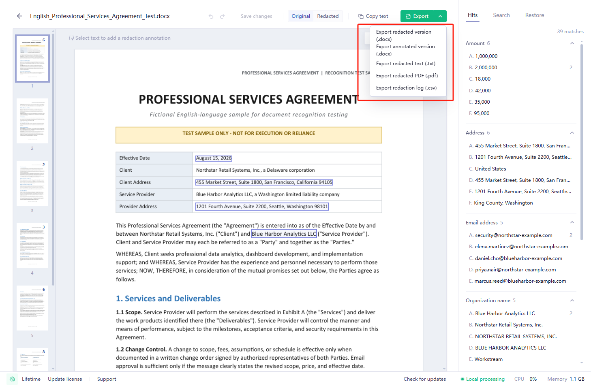
Task: Click the fingerprint logo in status bar
Action: [12, 379]
